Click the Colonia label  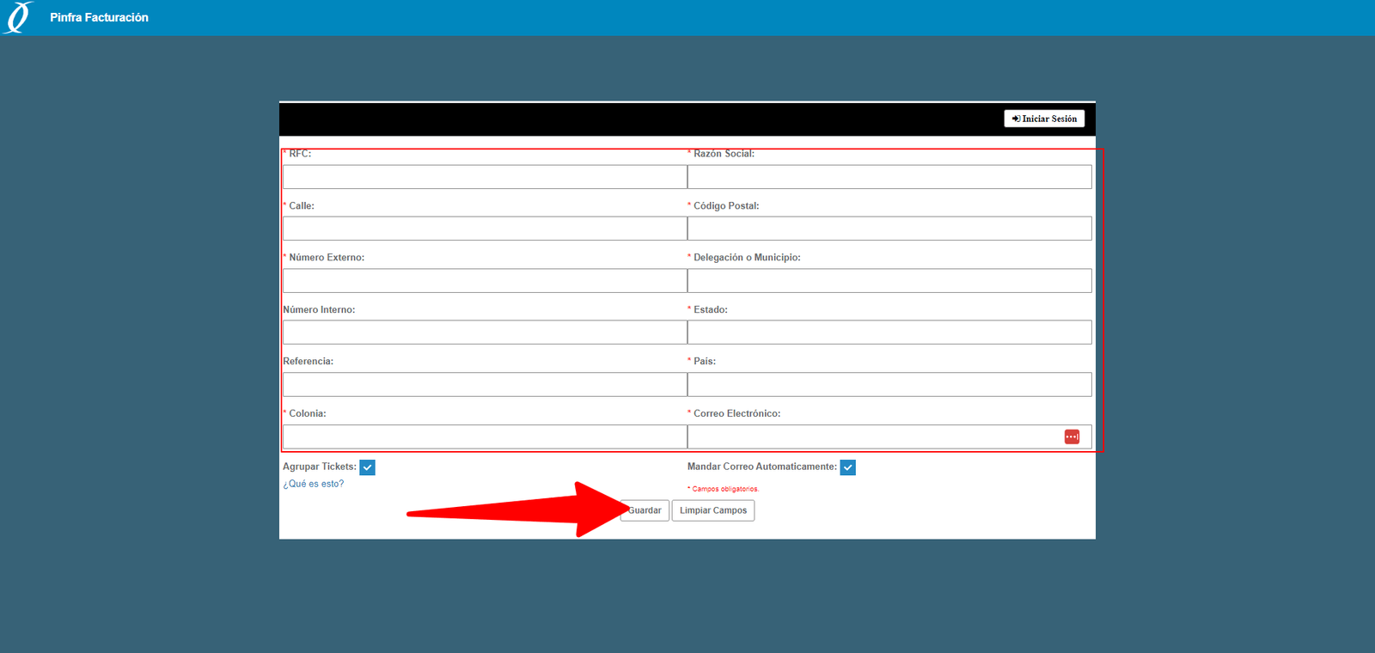point(308,413)
